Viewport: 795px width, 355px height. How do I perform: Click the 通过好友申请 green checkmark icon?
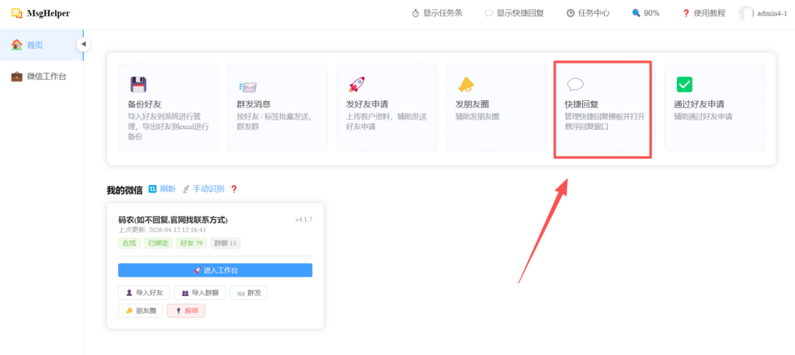[x=684, y=85]
